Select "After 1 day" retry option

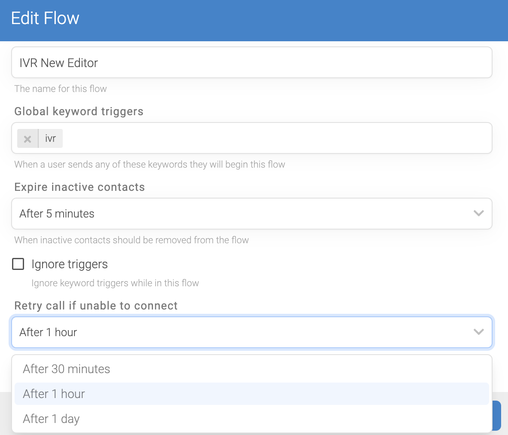pyautogui.click(x=51, y=419)
